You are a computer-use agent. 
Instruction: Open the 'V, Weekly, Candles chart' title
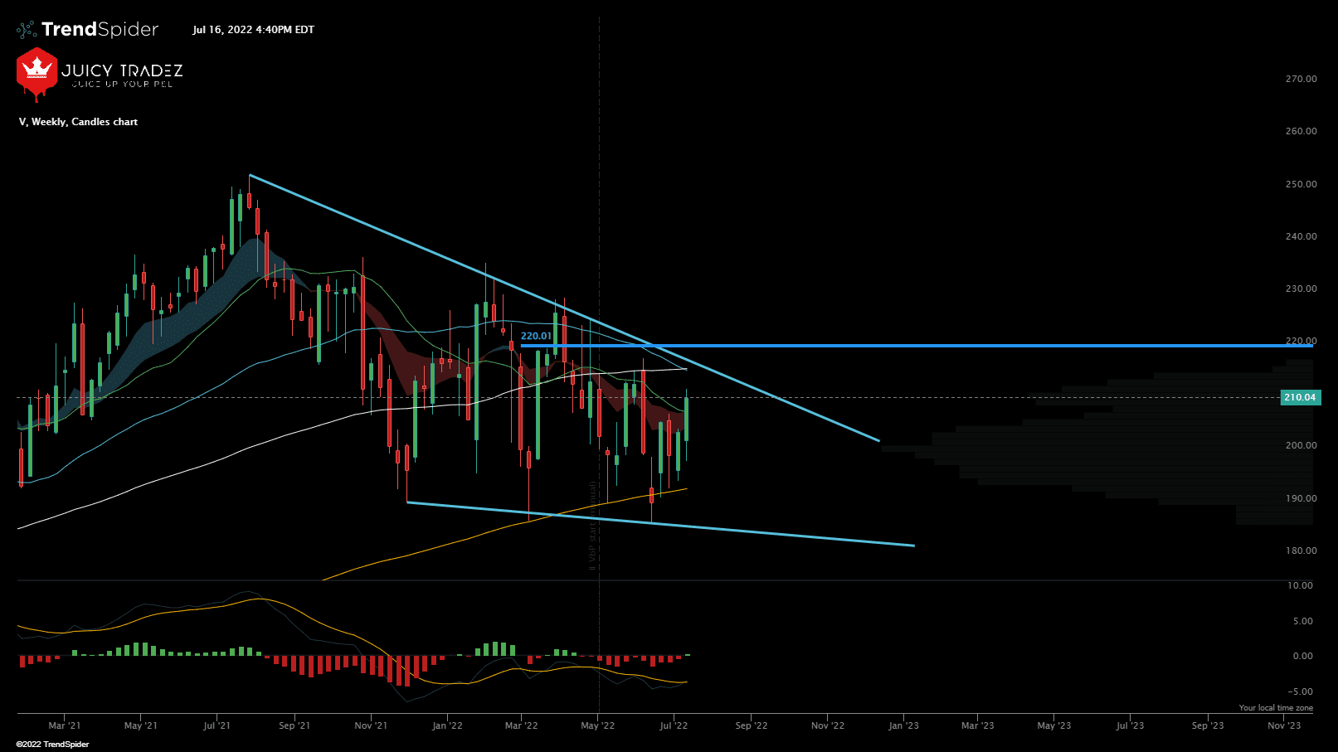[76, 122]
